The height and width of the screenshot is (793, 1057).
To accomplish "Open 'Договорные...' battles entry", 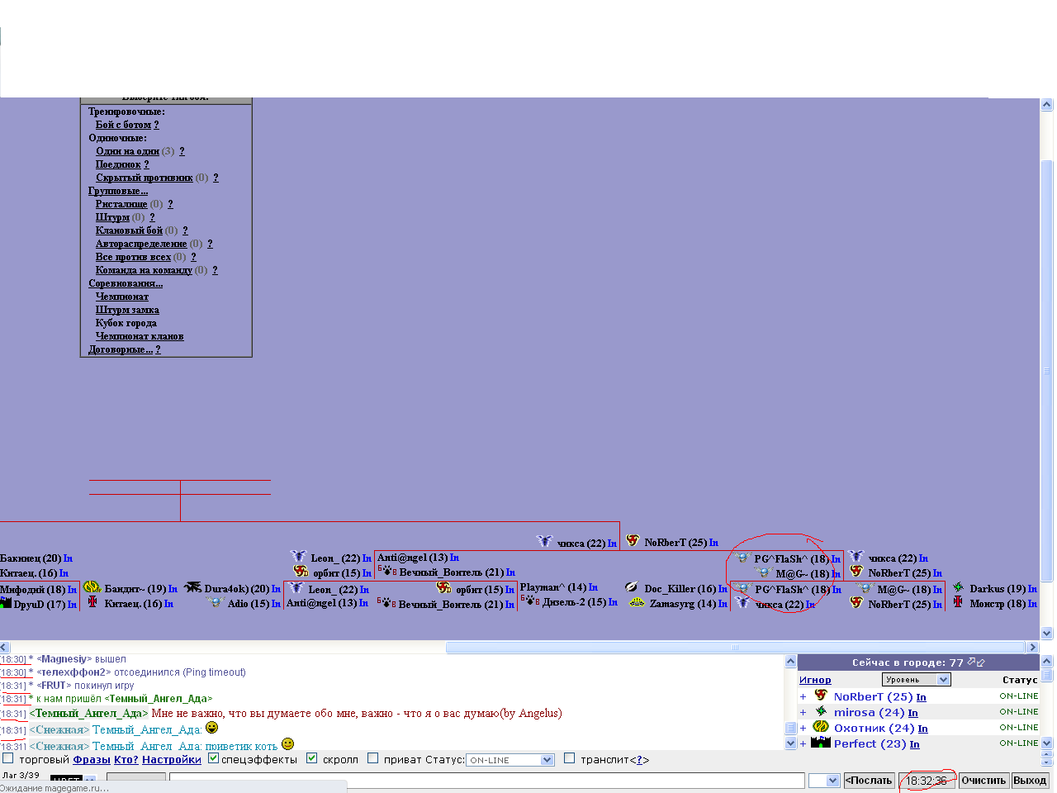I will pos(121,349).
